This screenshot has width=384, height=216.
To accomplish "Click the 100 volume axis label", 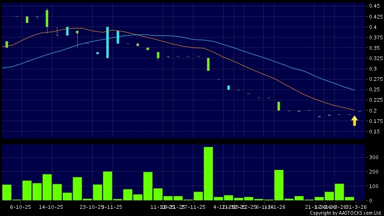I will pos(373,186).
